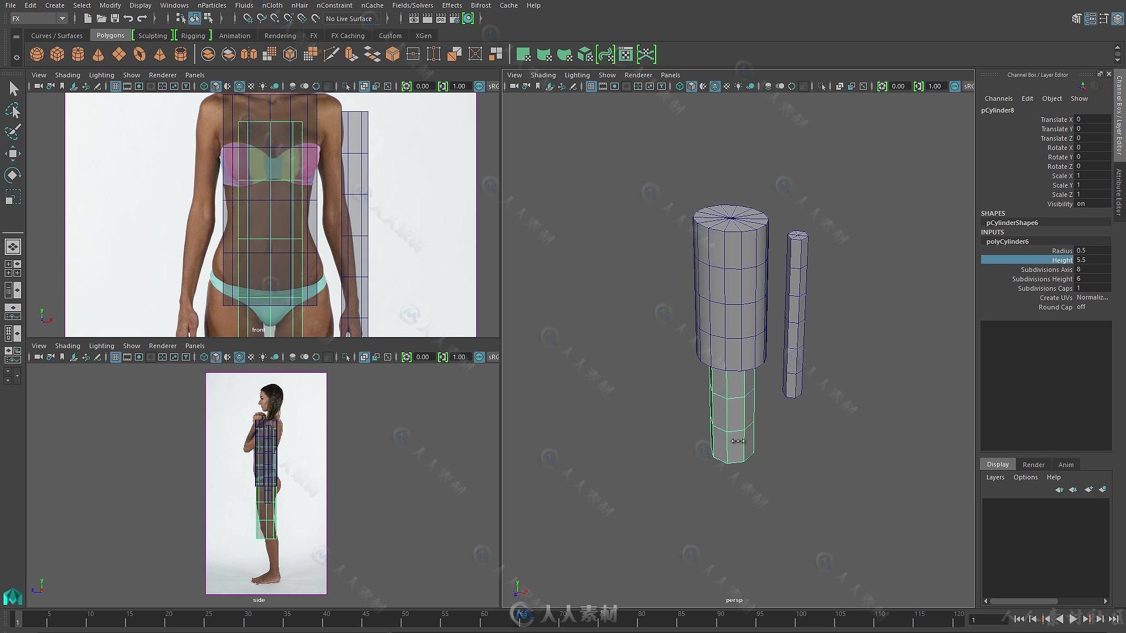The width and height of the screenshot is (1126, 633).
Task: Click the Rigging tab
Action: [192, 36]
